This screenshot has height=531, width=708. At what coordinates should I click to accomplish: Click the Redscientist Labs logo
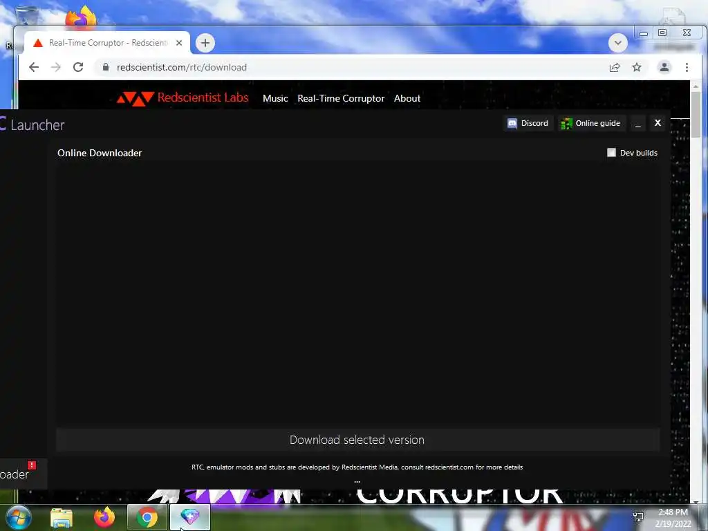[x=183, y=98]
